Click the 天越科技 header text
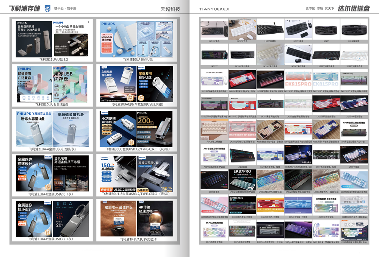The height and width of the screenshot is (257, 379). (171, 9)
